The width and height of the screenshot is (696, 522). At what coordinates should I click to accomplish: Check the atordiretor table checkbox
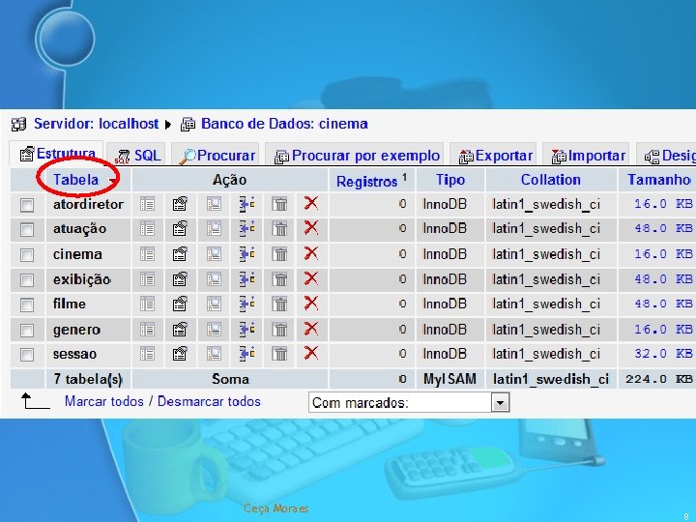27,205
